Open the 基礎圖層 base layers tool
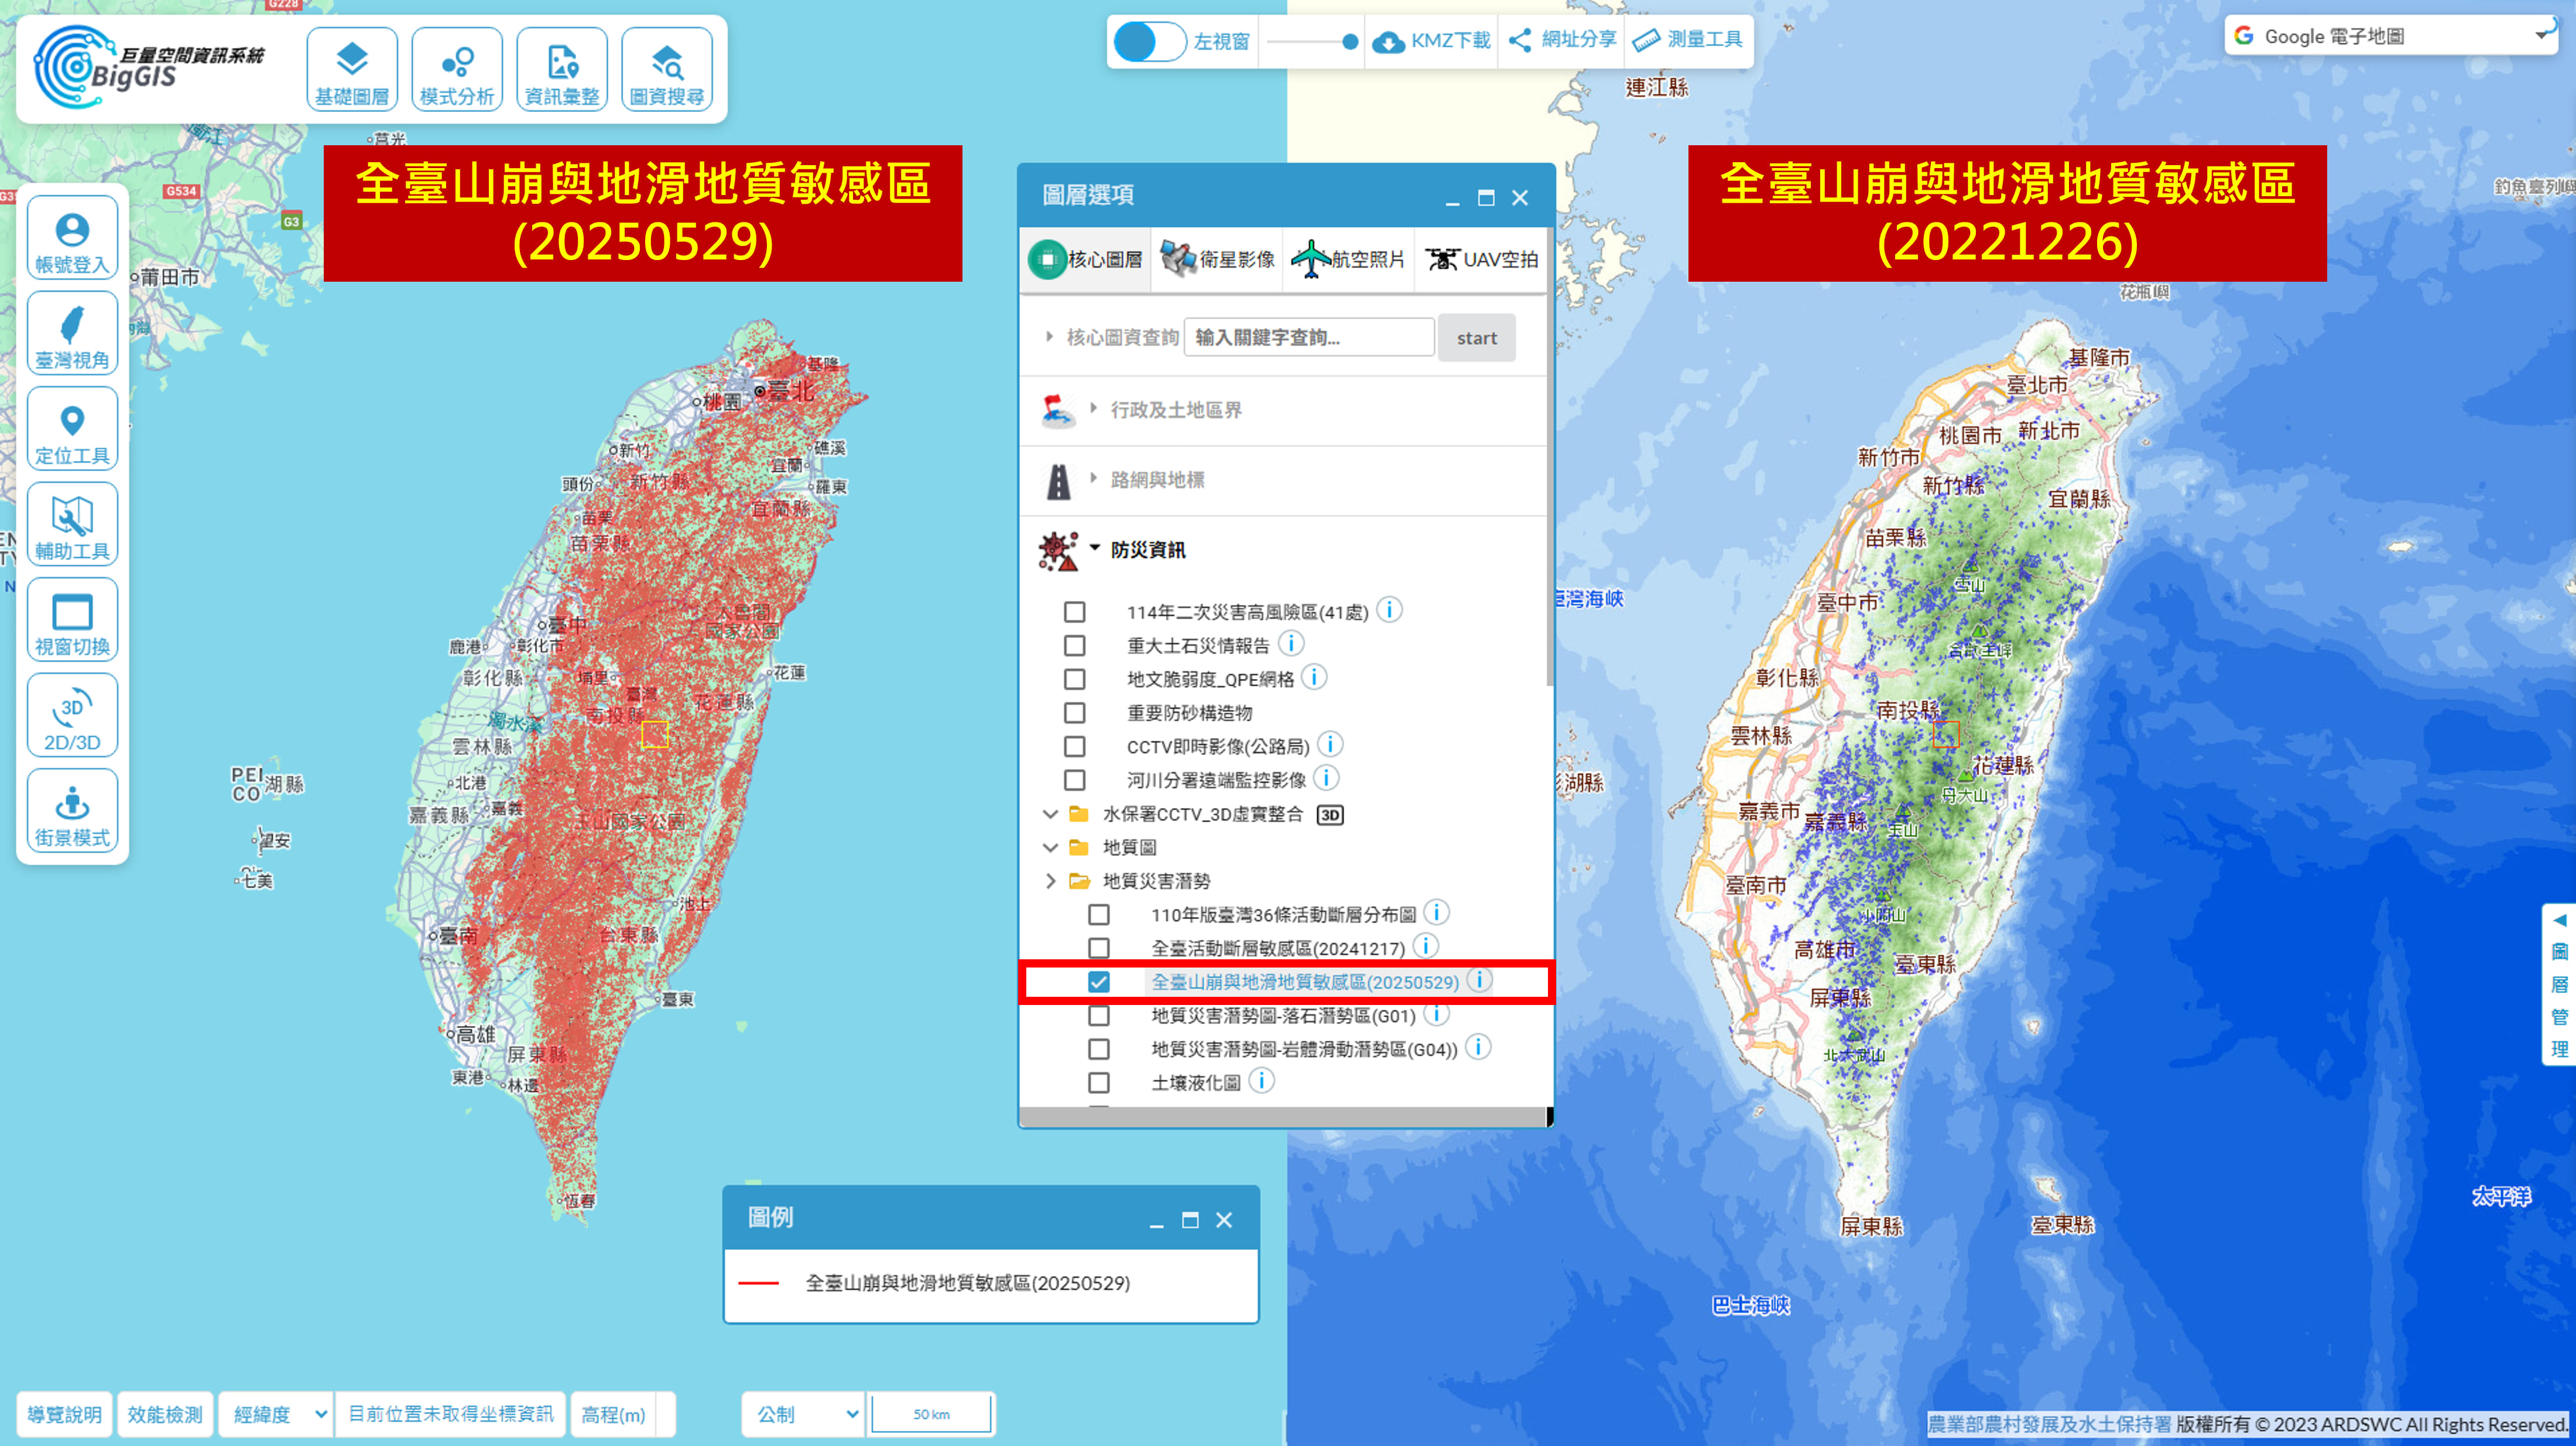Viewport: 2576px width, 1446px height. tap(352, 70)
